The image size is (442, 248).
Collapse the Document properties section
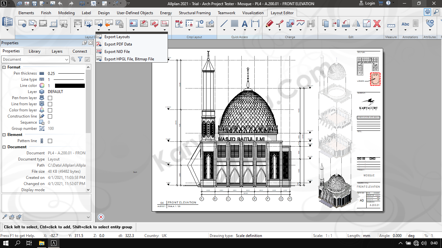4,147
